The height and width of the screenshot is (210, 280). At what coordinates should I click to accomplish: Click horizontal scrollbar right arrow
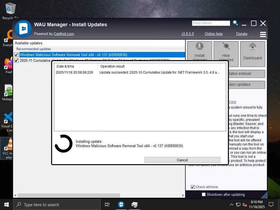click(x=183, y=195)
